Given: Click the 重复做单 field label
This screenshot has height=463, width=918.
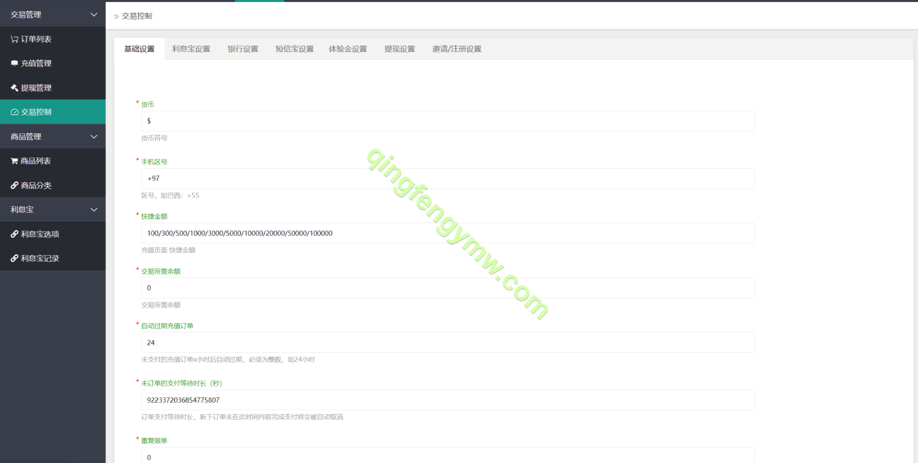Looking at the screenshot, I should (154, 441).
